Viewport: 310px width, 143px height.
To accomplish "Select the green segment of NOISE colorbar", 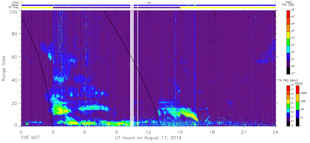I will pyautogui.click(x=298, y=106).
